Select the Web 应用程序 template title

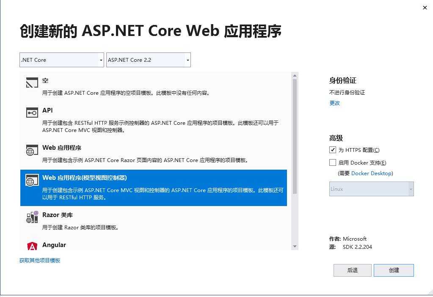tap(62, 148)
